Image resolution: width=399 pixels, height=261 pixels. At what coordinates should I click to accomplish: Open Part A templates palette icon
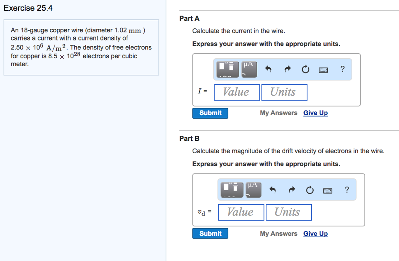pyautogui.click(x=228, y=69)
